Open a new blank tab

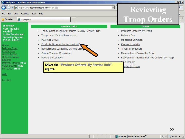tap(73, 20)
